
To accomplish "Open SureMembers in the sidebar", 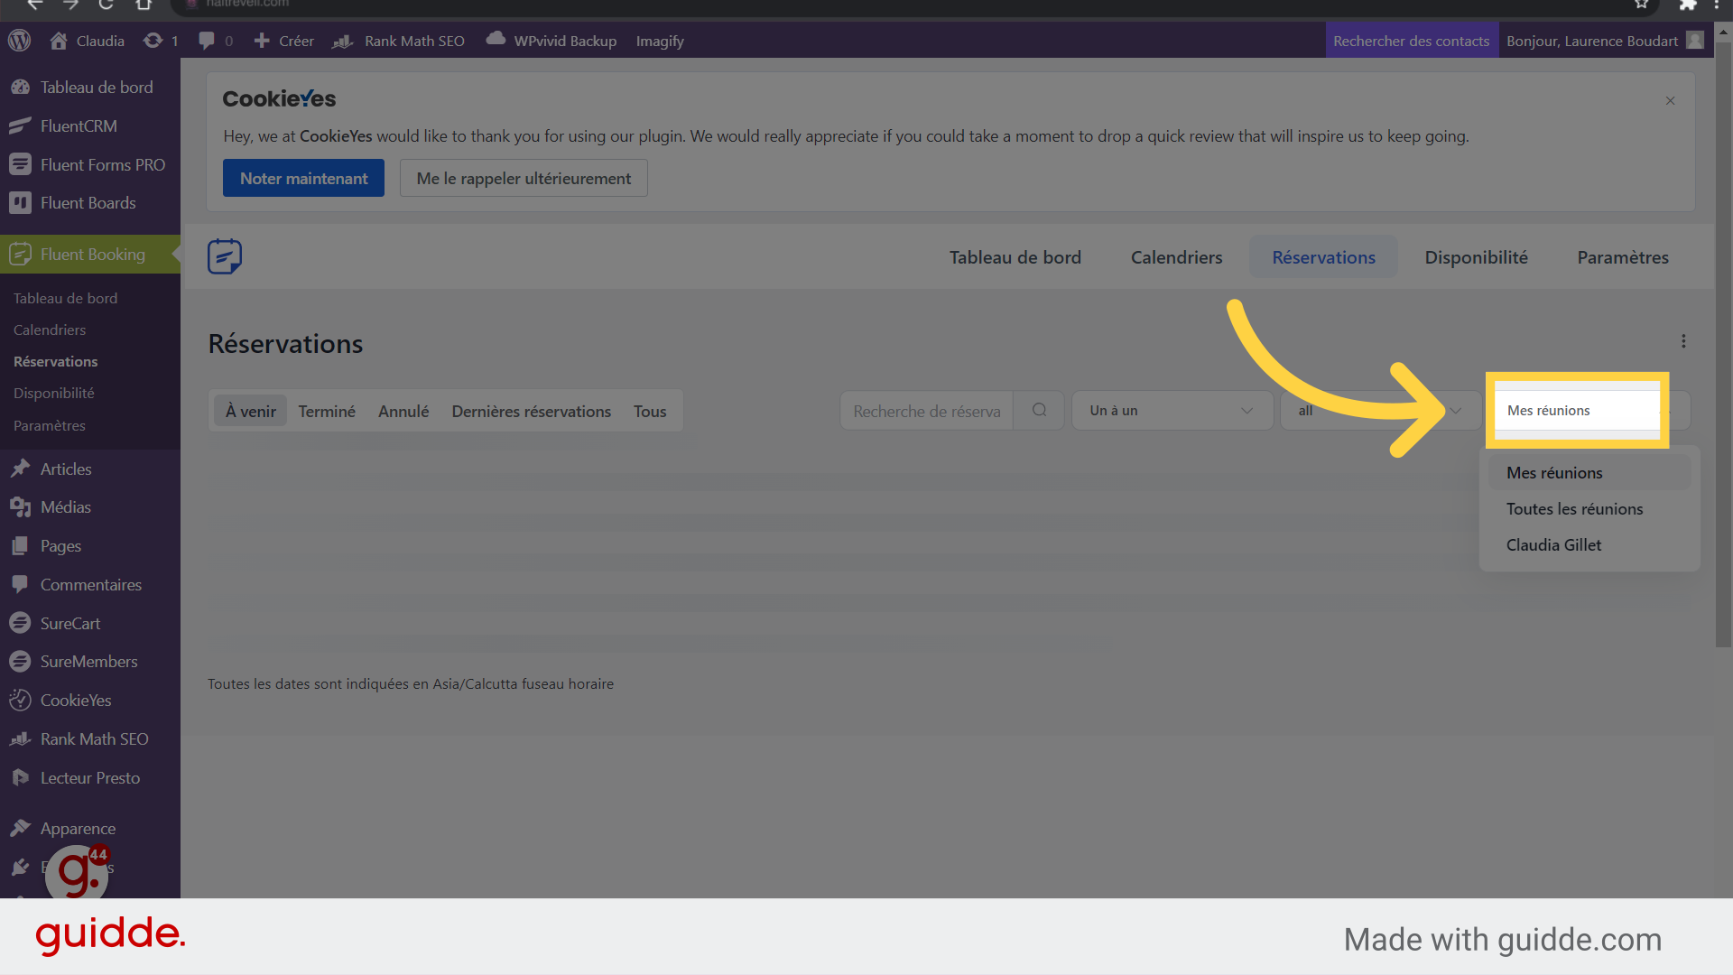I will pyautogui.click(x=90, y=662).
